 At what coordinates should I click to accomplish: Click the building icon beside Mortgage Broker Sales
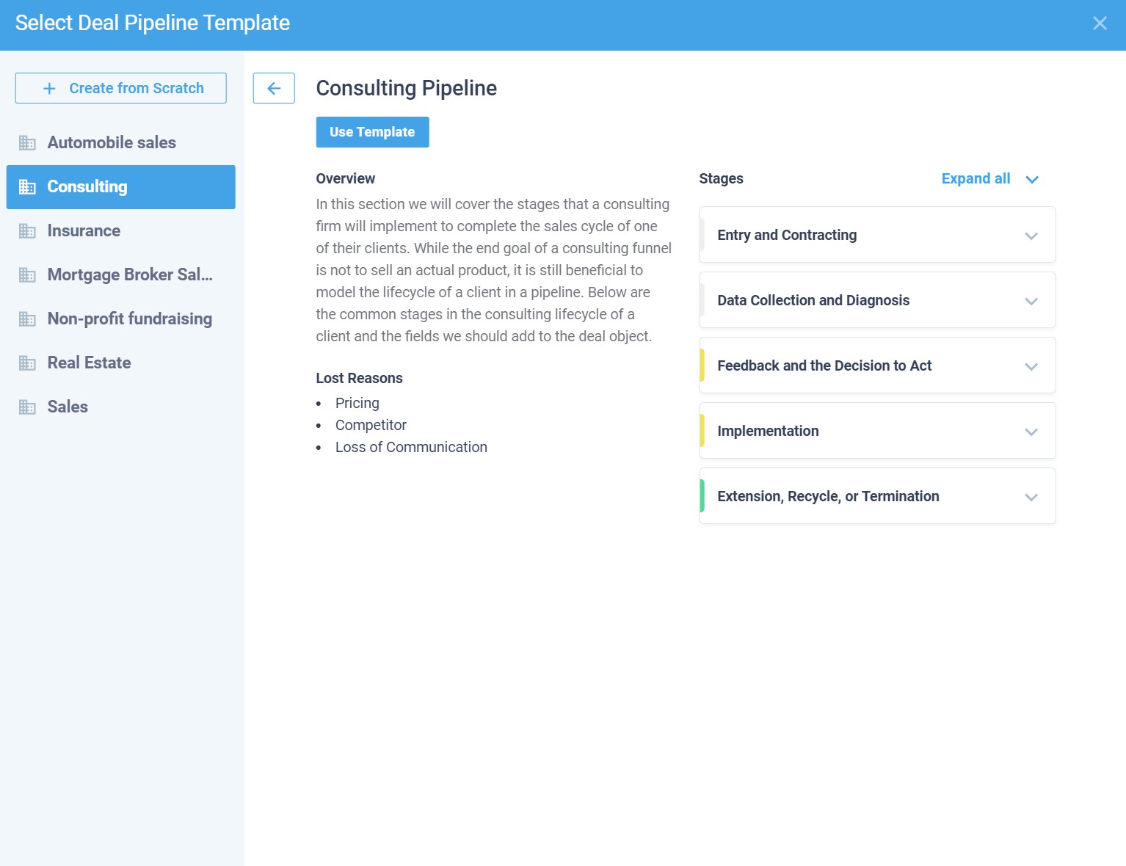click(27, 275)
